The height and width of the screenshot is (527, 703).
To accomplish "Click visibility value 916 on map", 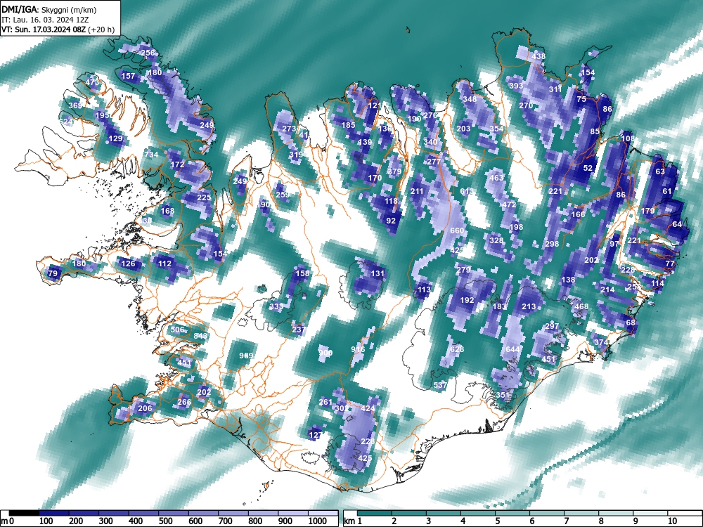I will tap(359, 349).
